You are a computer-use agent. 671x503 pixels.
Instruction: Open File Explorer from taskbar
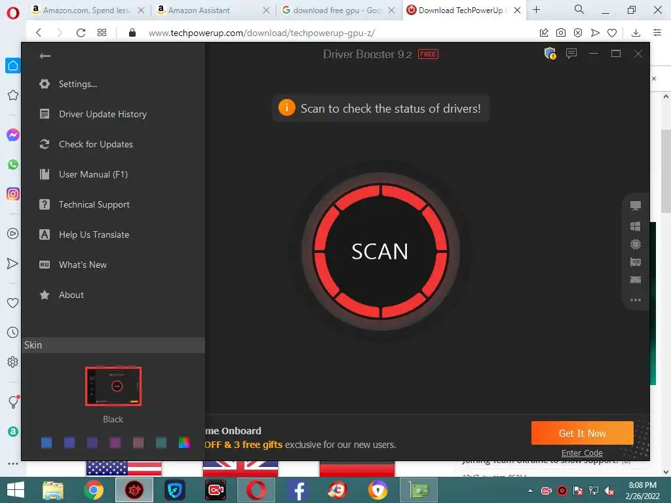click(x=53, y=490)
